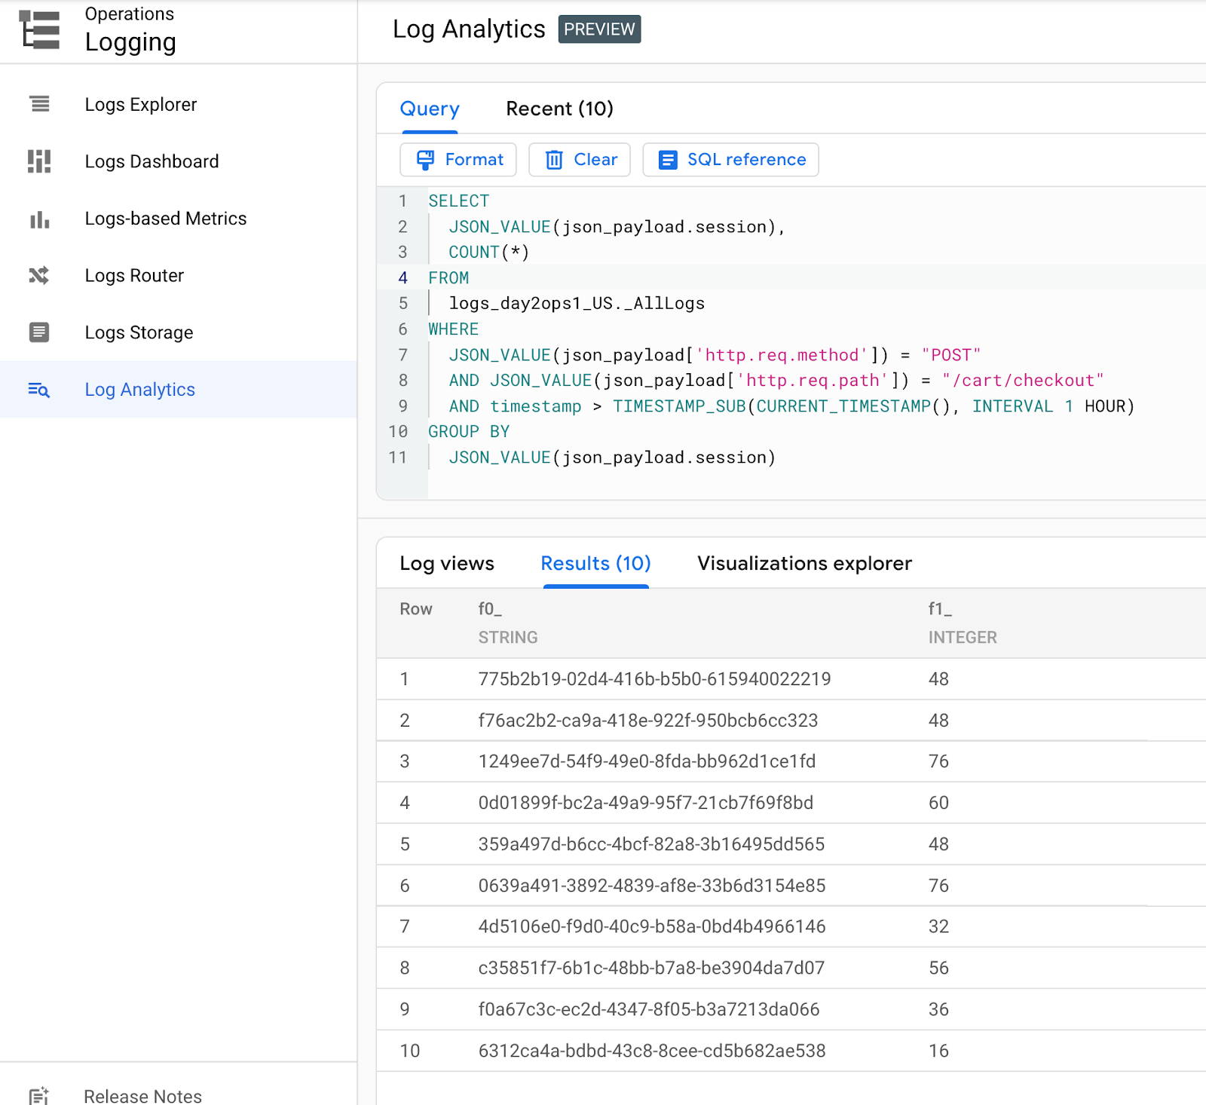Click session 0d01899f-bc2a-49a9-95f7-21cb7f69f8bd

[x=646, y=803]
